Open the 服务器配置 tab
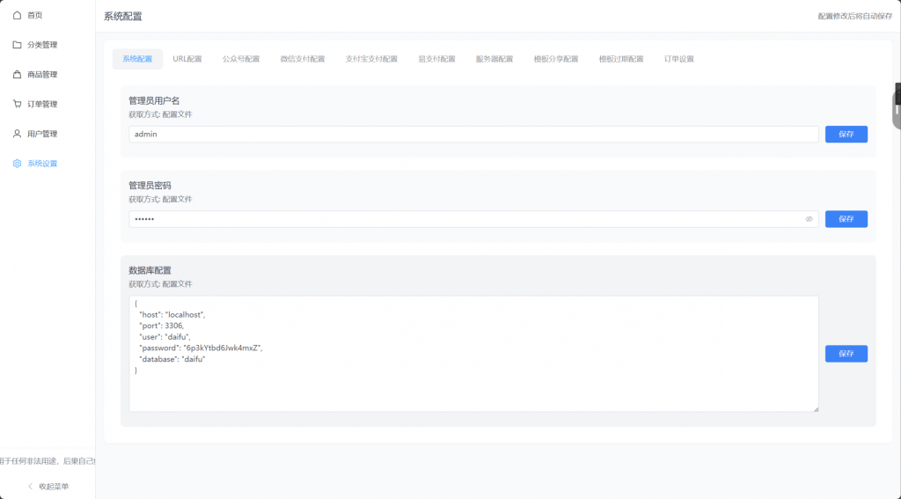Screen dimensions: 901x499 coord(494,59)
